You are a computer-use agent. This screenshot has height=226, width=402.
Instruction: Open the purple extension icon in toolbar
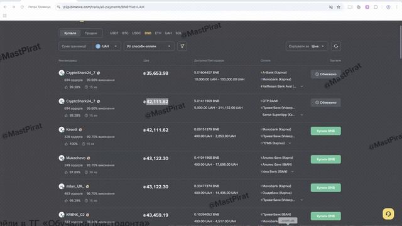point(367,7)
